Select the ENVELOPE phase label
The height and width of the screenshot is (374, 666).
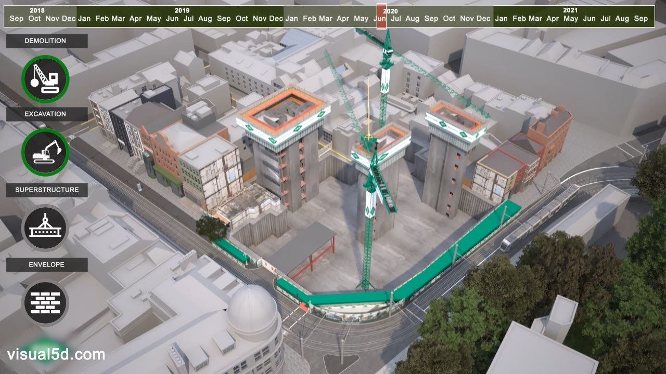pyautogui.click(x=46, y=264)
